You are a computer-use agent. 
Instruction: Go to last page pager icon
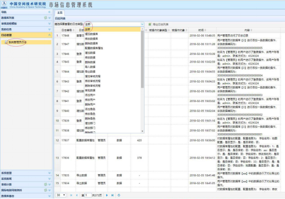[x=113, y=195]
